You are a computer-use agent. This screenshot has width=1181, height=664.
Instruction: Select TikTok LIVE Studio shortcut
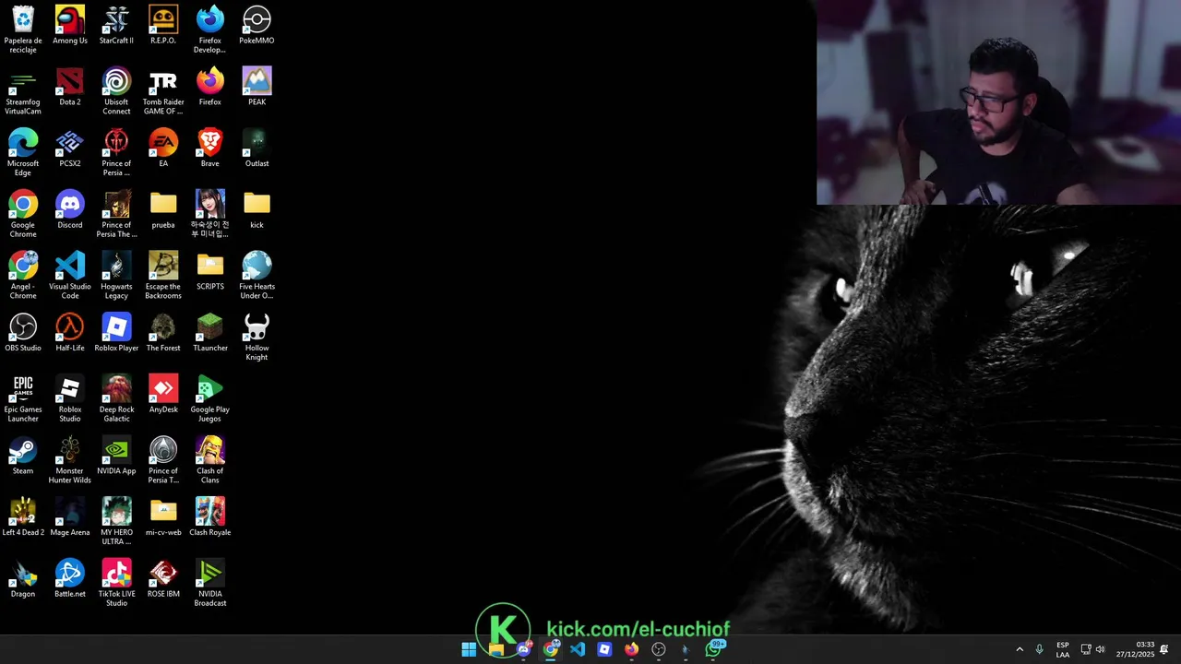[x=116, y=584]
